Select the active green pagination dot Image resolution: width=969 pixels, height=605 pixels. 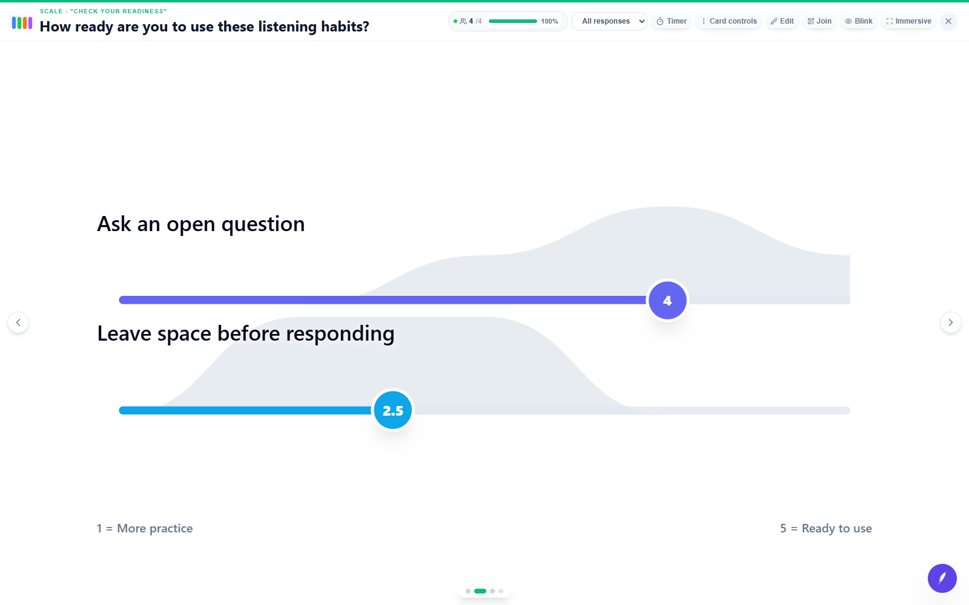pyautogui.click(x=480, y=591)
